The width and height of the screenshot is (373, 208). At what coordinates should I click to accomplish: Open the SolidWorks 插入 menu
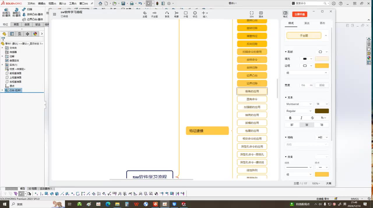point(62,3)
